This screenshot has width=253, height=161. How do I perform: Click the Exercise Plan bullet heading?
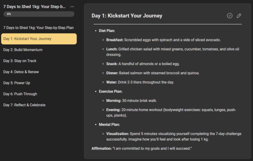click(x=111, y=91)
